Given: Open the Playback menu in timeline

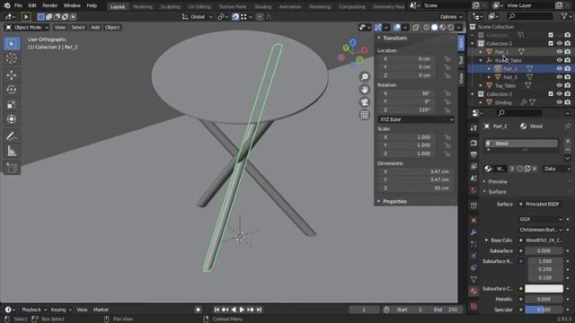Looking at the screenshot, I should tap(33, 310).
